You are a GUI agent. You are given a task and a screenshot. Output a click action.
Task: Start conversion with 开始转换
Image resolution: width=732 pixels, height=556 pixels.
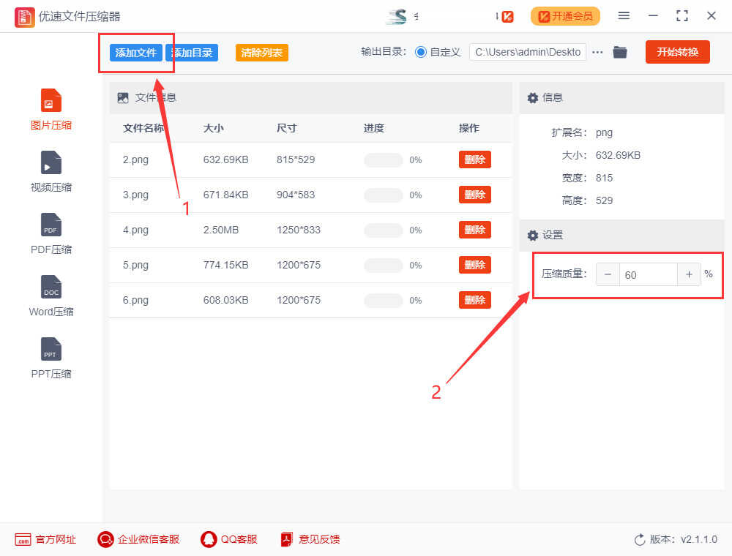coord(677,52)
